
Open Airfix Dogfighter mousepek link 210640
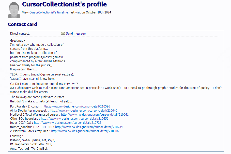click(84, 110)
